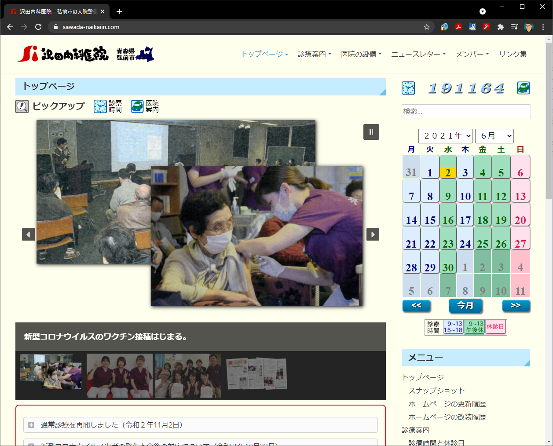Open 診療案内 link in sidebar menu
Image resolution: width=553 pixels, height=446 pixels.
[x=416, y=430]
